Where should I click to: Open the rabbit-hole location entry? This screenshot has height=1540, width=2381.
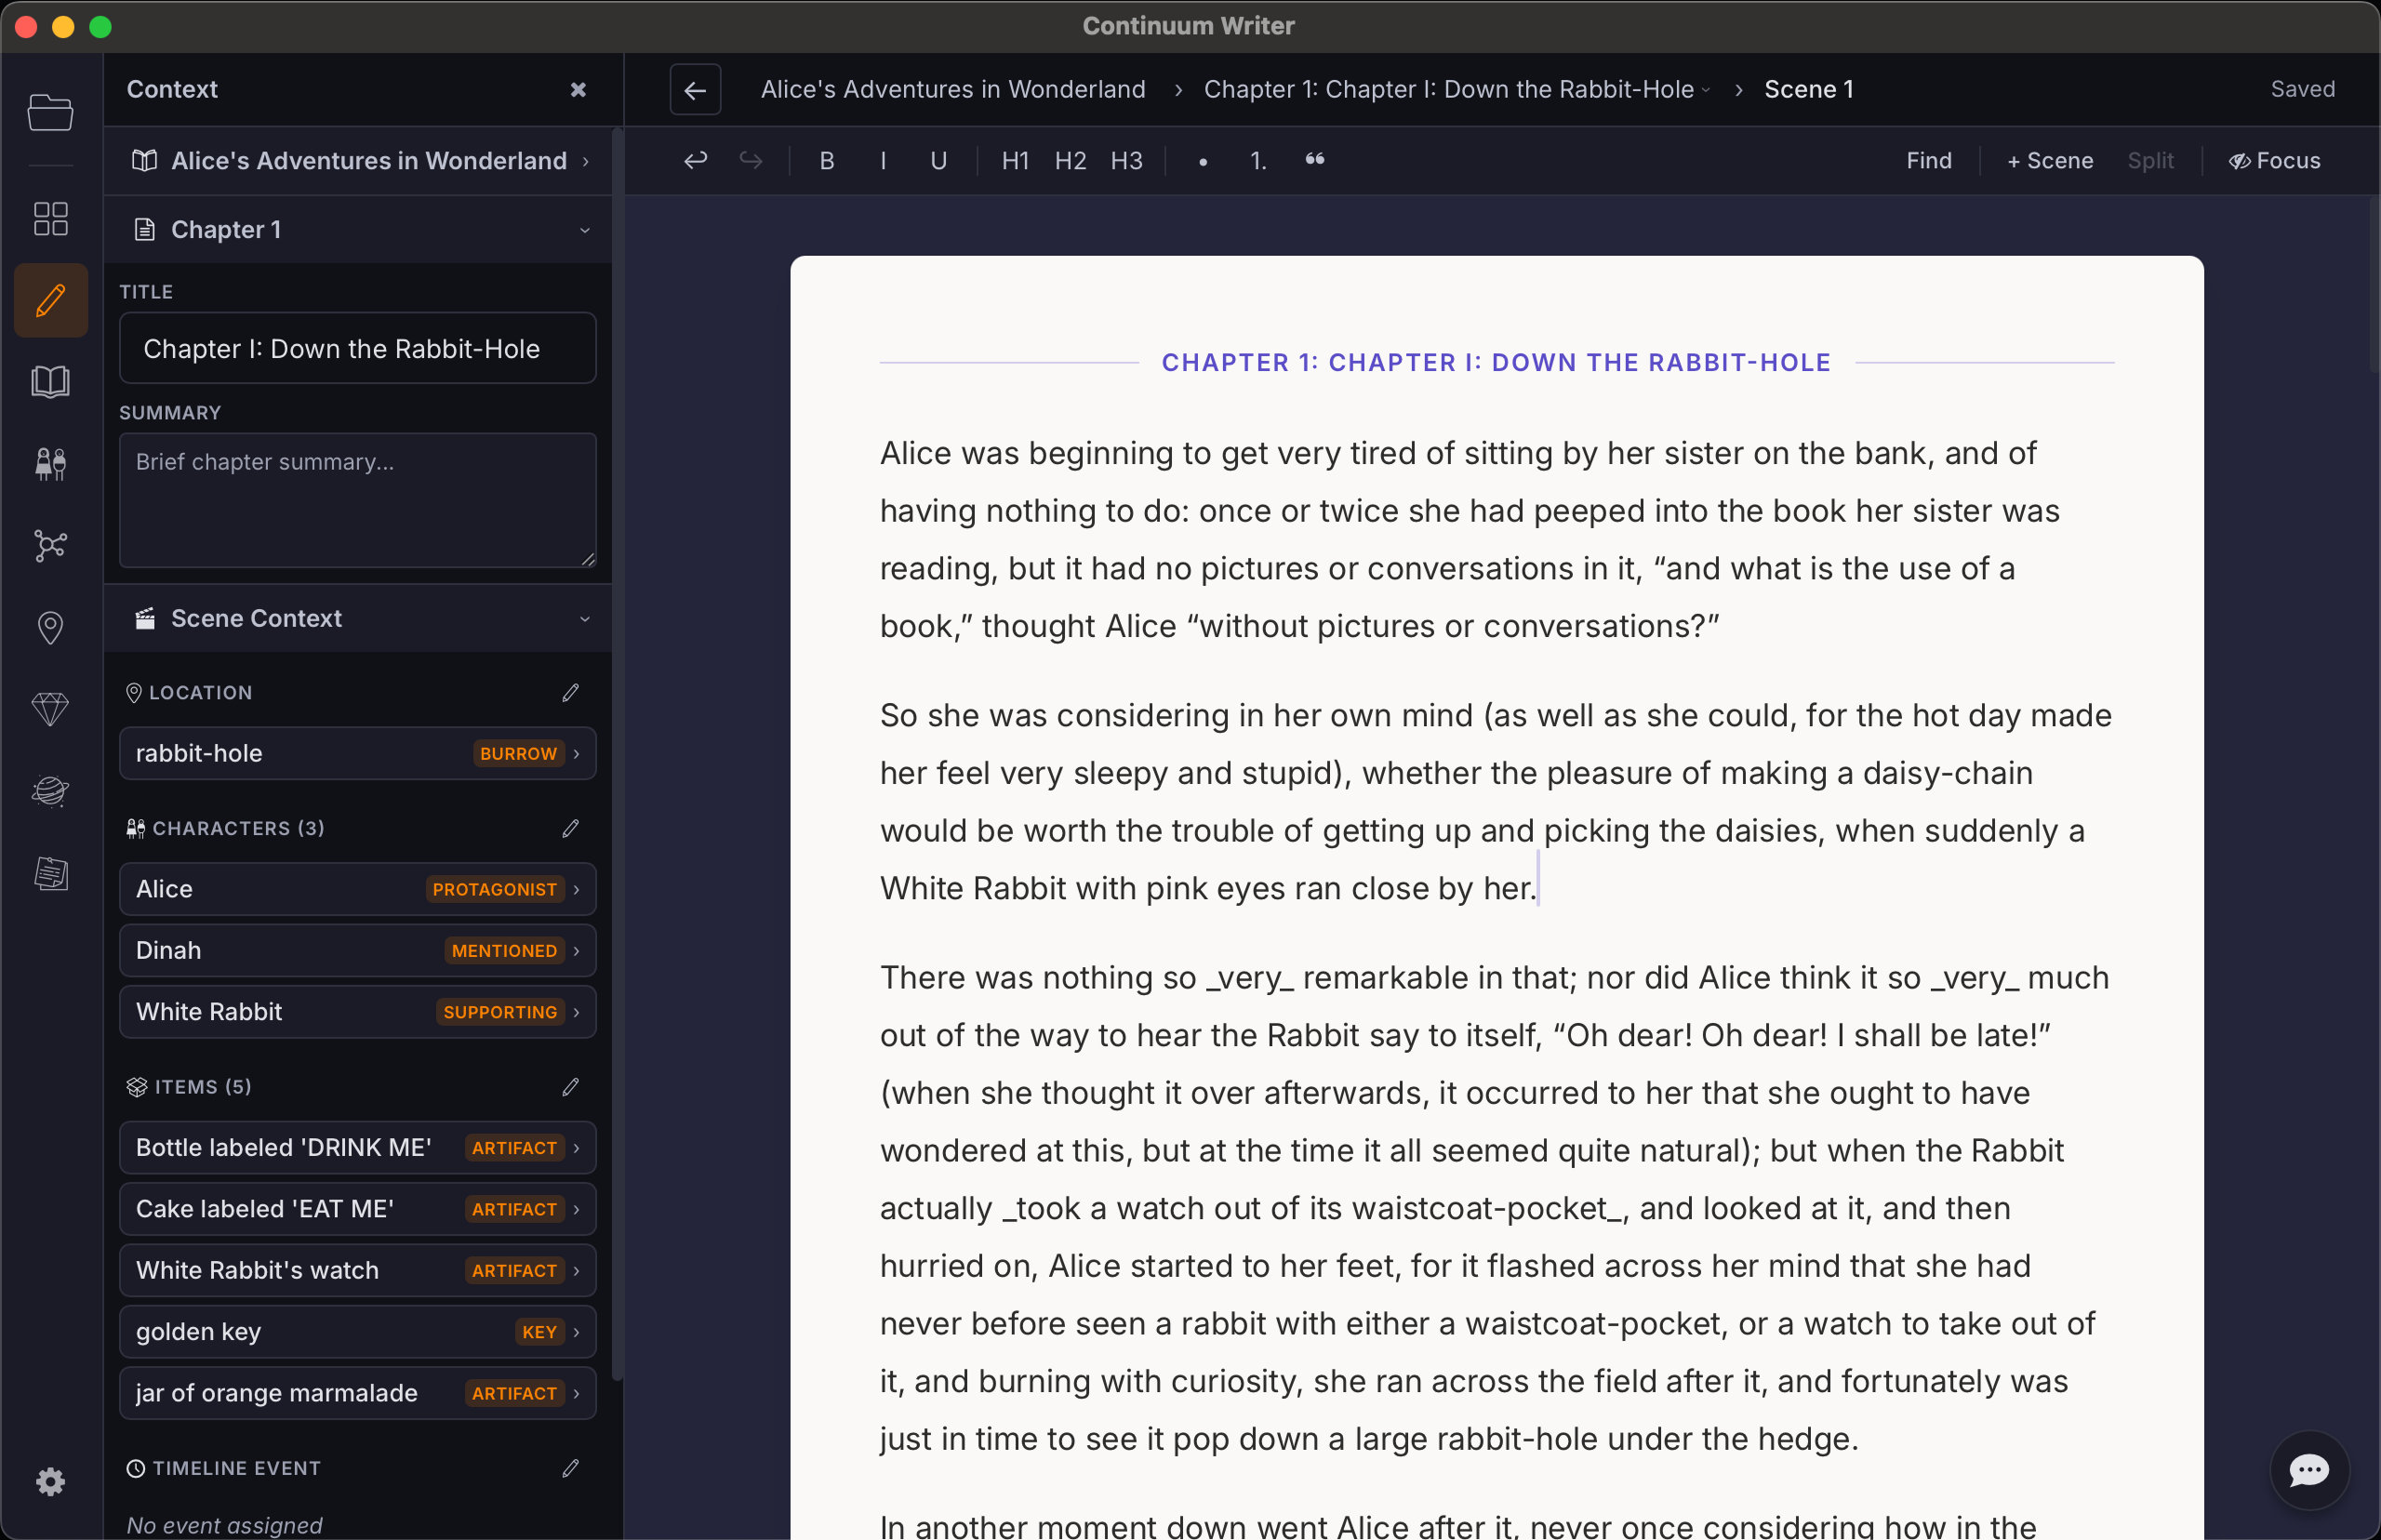click(358, 753)
